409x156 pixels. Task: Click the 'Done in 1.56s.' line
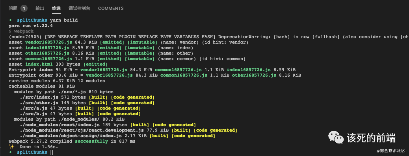pos(33,147)
